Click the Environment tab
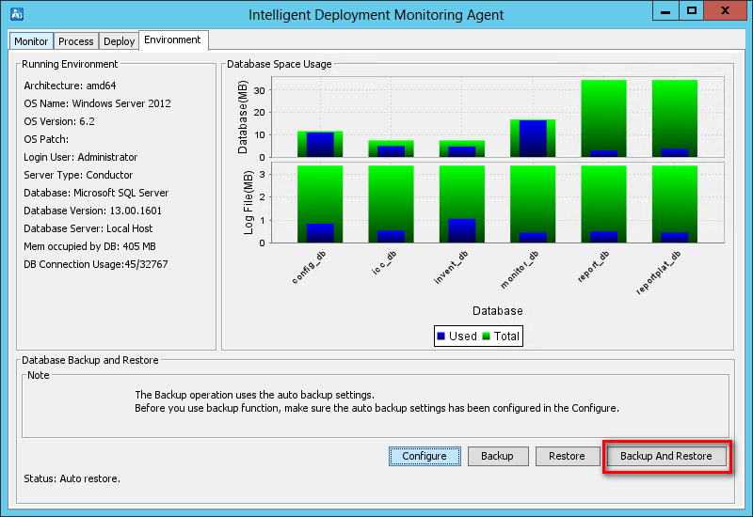Image resolution: width=753 pixels, height=517 pixels. [173, 39]
